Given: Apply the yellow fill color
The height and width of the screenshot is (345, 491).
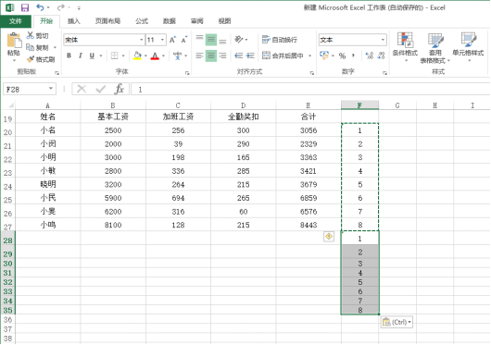Looking at the screenshot, I should 137,55.
